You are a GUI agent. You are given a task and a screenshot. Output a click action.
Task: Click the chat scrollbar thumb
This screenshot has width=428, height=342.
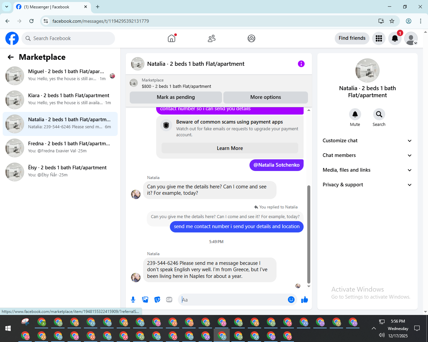[x=309, y=234]
